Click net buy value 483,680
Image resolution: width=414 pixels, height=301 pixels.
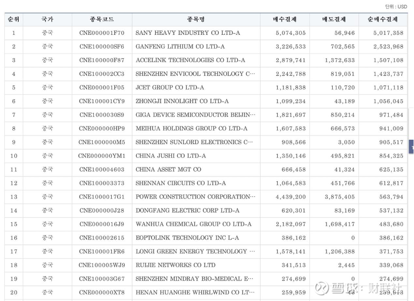point(392,224)
